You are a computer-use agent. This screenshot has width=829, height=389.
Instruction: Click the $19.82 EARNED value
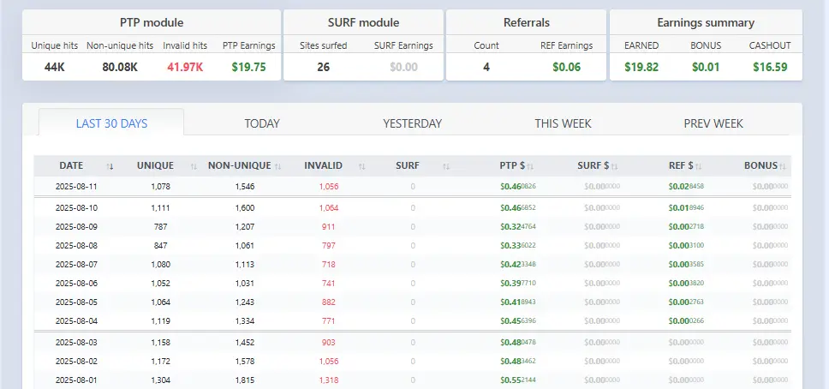point(641,67)
